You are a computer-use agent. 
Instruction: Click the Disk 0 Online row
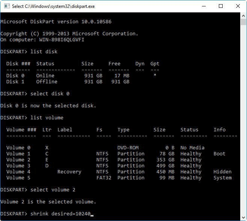click(68, 75)
